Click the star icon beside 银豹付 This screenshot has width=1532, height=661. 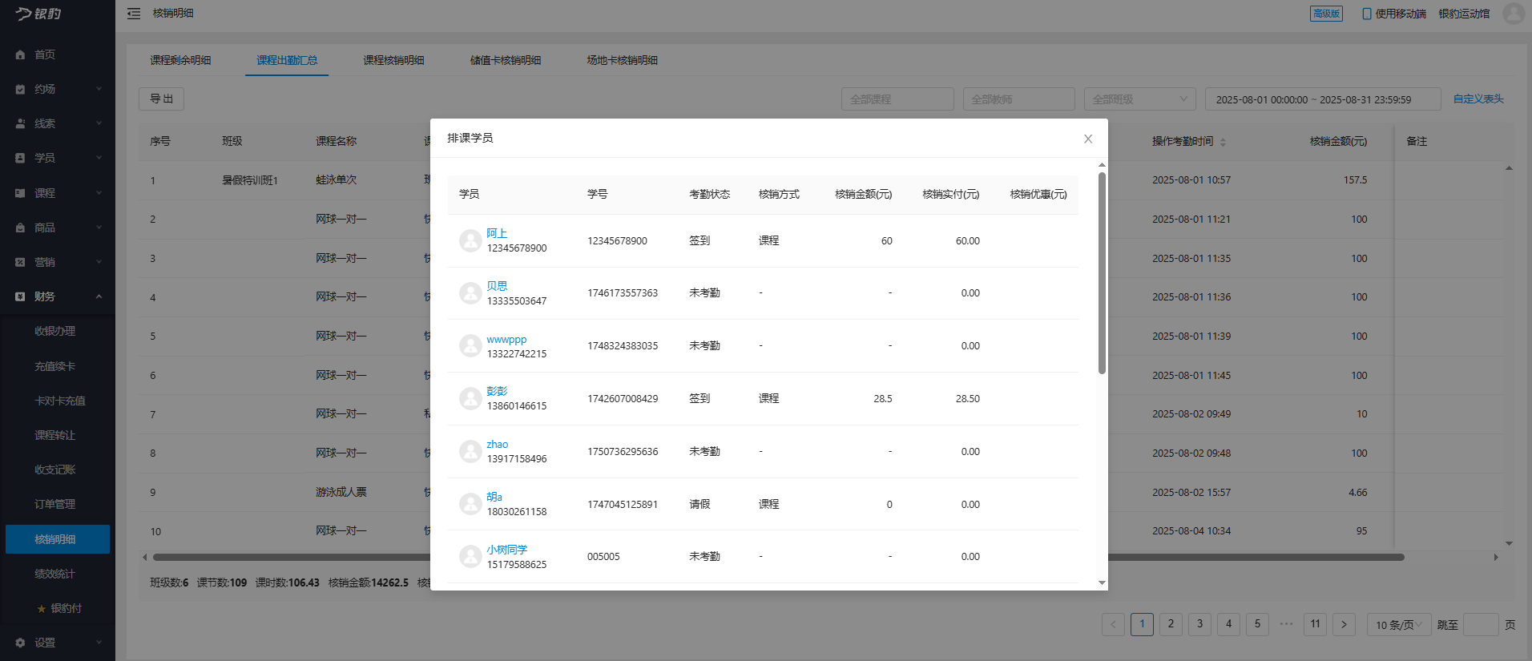tap(42, 609)
